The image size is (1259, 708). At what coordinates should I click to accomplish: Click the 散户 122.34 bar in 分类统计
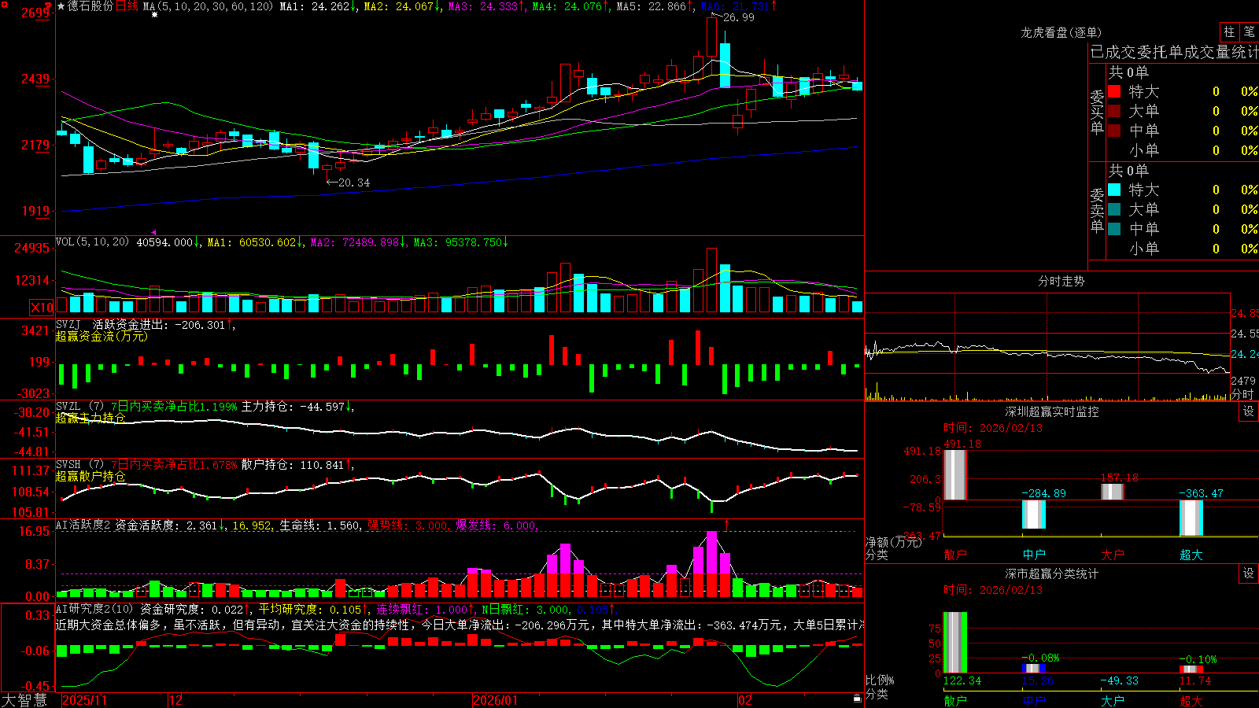(x=954, y=643)
